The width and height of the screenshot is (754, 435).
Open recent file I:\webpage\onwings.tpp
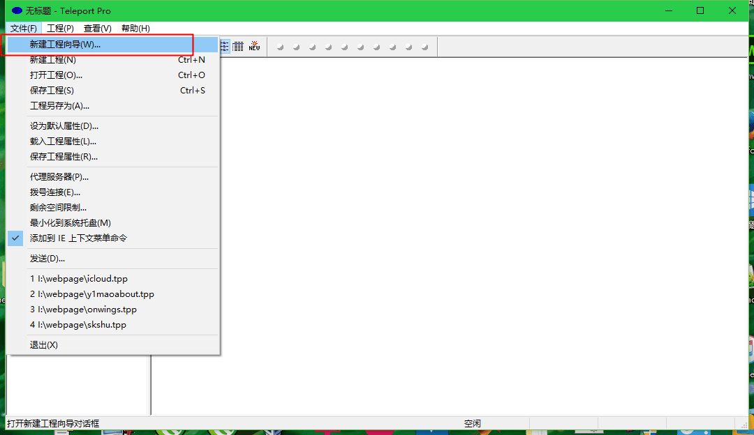coord(114,310)
